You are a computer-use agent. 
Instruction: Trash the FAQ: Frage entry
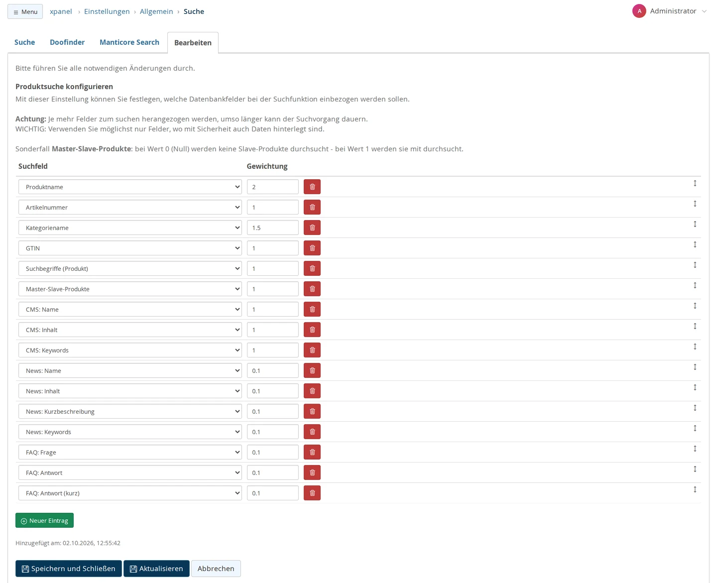pos(312,452)
